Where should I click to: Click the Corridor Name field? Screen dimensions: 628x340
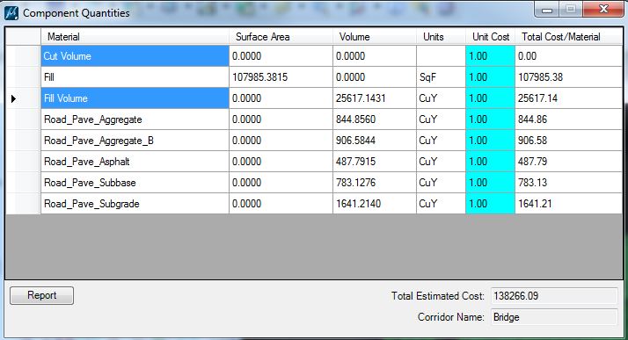tap(554, 317)
